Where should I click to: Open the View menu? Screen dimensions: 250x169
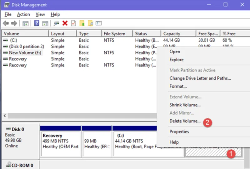point(40,14)
